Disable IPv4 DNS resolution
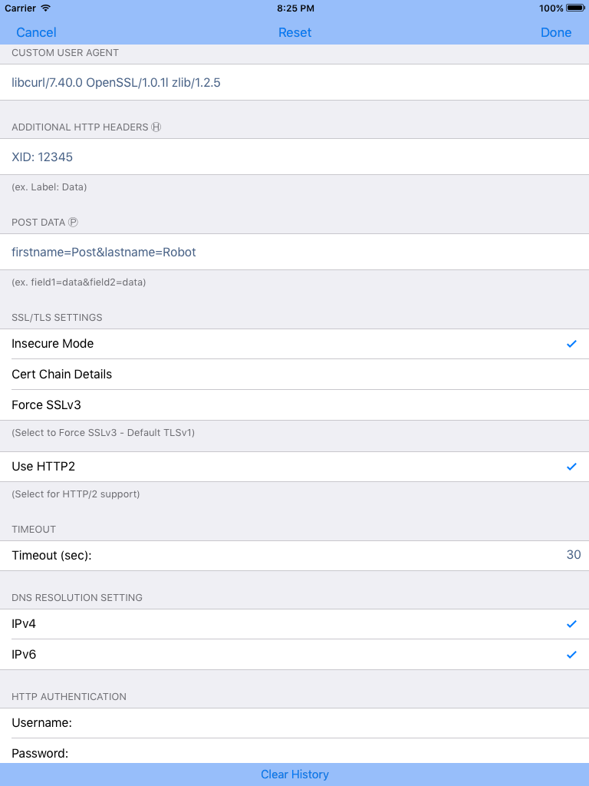 [571, 624]
